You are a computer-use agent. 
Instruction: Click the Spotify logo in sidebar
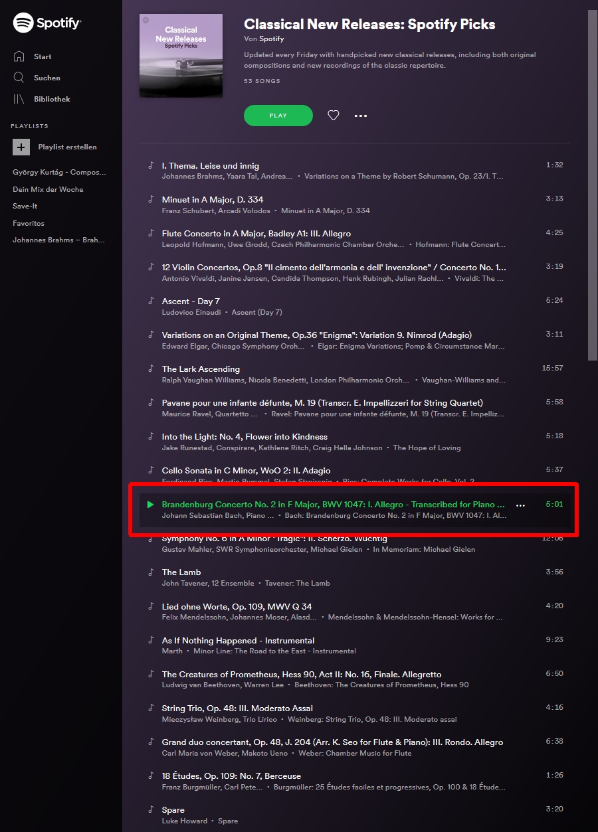tap(47, 23)
